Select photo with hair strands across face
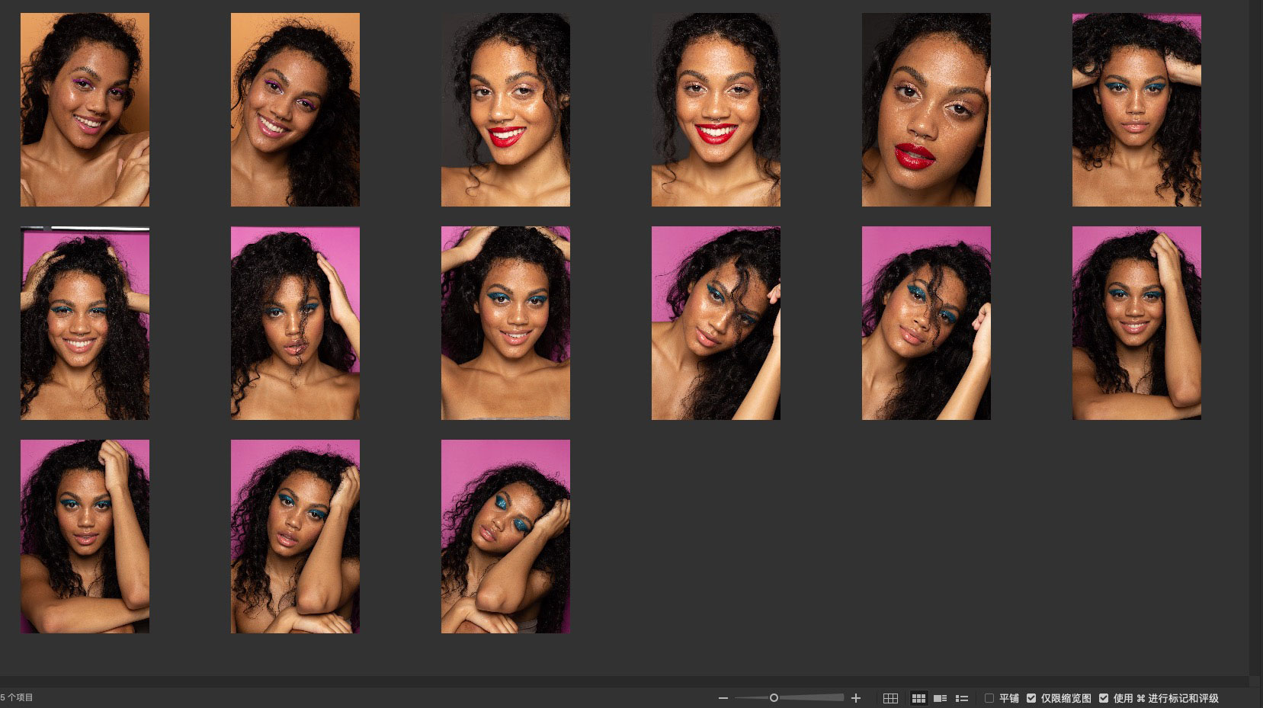Screen dimensions: 1263x708 (x=295, y=323)
